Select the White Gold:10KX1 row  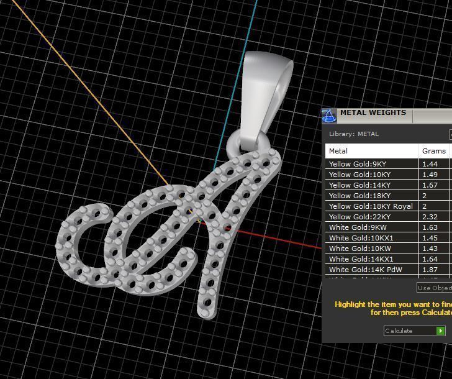pos(387,238)
